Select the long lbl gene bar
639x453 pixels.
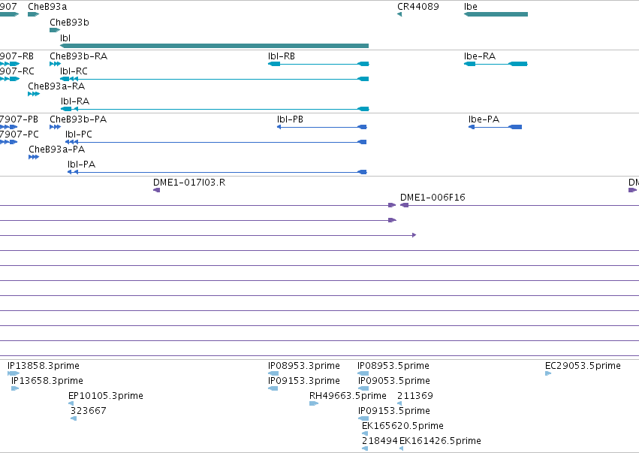pyautogui.click(x=214, y=46)
